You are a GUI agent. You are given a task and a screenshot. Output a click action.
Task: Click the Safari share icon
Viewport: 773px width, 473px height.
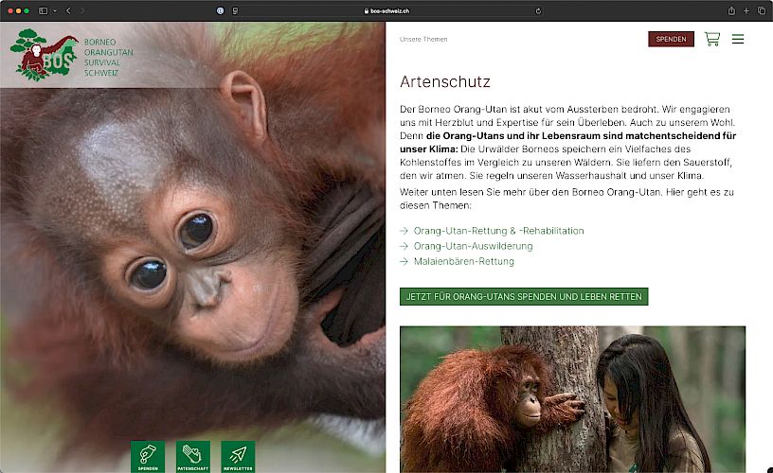tap(731, 10)
